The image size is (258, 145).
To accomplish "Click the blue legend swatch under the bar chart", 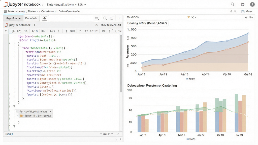I will (x=188, y=139).
